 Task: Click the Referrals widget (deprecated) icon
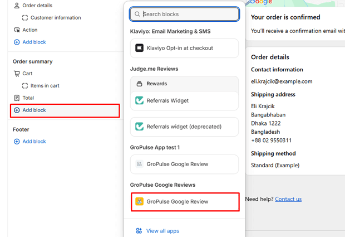[x=140, y=127]
